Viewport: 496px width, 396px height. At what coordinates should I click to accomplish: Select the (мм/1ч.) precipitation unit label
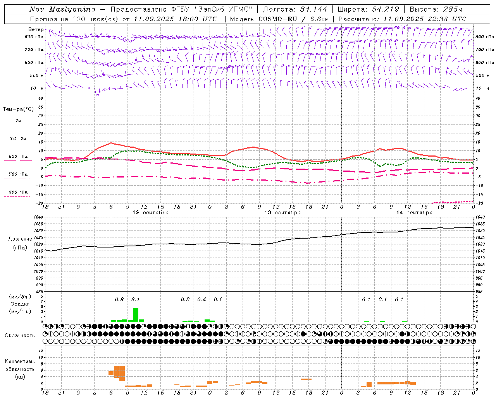click(20, 311)
